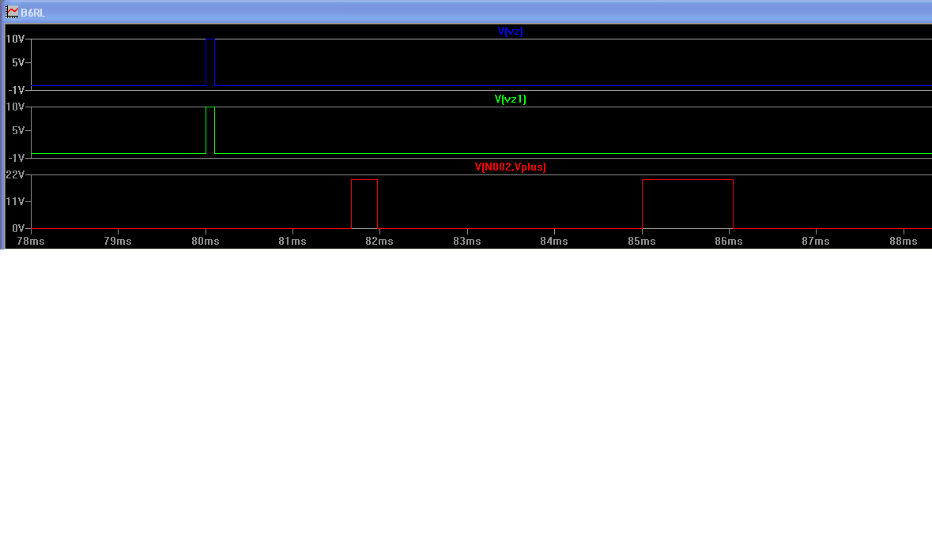This screenshot has height=540, width=932.
Task: Click the 87ms time axis label
Action: coord(816,241)
